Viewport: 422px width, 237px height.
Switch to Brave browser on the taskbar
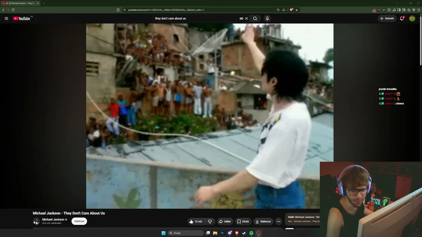click(x=237, y=233)
